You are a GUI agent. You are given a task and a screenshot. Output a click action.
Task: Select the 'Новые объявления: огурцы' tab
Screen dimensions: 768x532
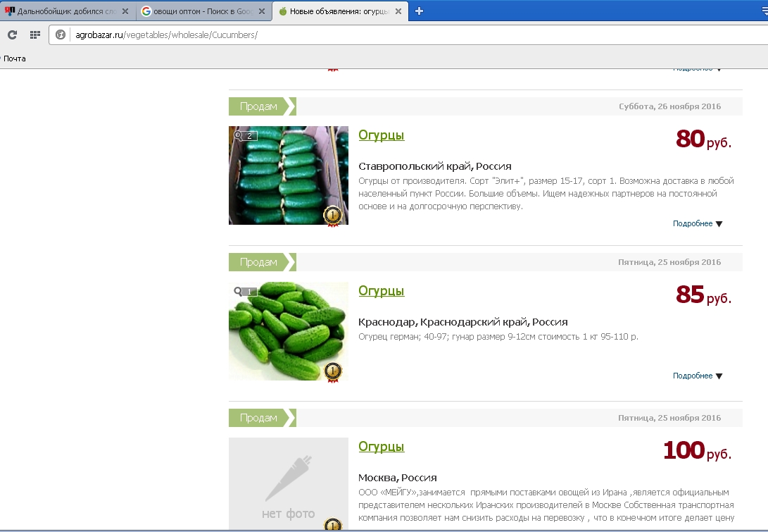(340, 11)
